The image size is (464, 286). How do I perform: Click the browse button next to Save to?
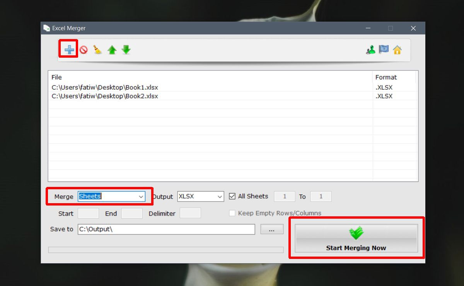pyautogui.click(x=272, y=229)
